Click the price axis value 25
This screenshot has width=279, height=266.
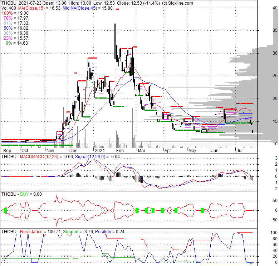275,76
